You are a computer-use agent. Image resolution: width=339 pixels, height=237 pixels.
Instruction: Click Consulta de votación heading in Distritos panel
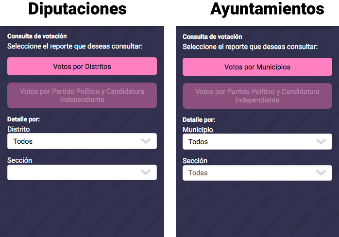point(37,36)
